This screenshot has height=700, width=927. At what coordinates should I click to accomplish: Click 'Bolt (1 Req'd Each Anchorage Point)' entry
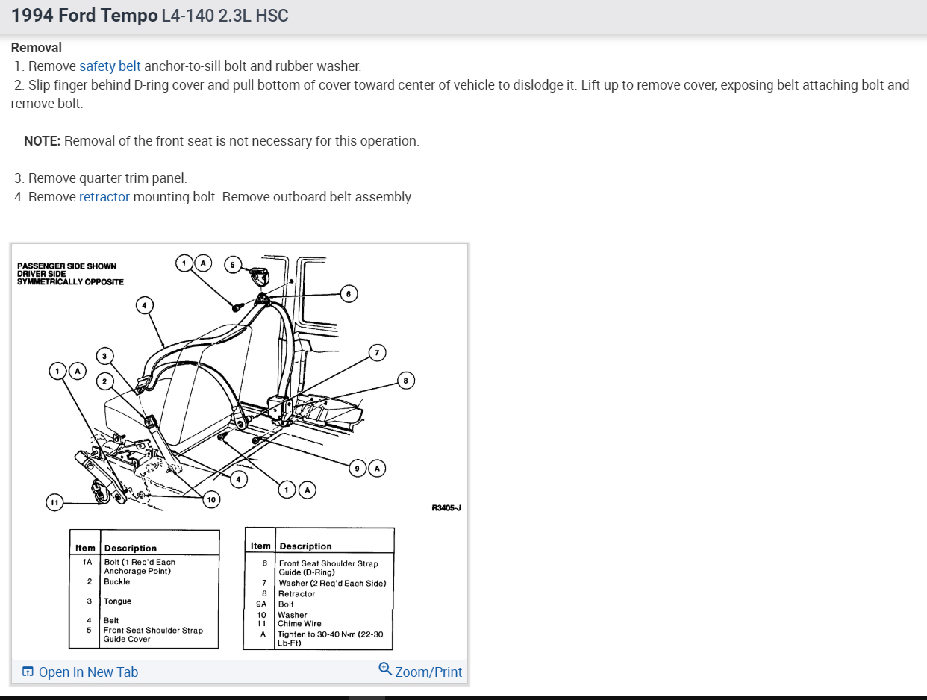[140, 567]
